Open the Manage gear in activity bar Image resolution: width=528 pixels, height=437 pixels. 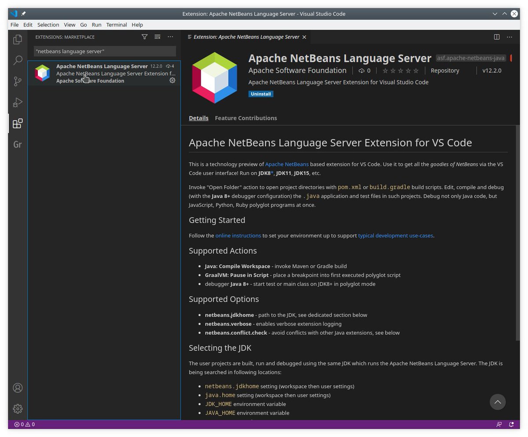18,409
